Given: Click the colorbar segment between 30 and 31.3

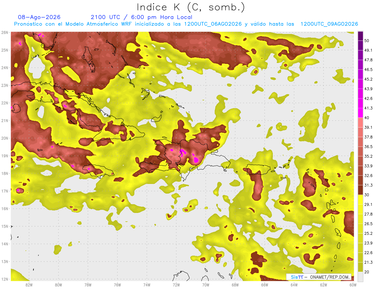Looking at the screenshot, I should [360, 190].
